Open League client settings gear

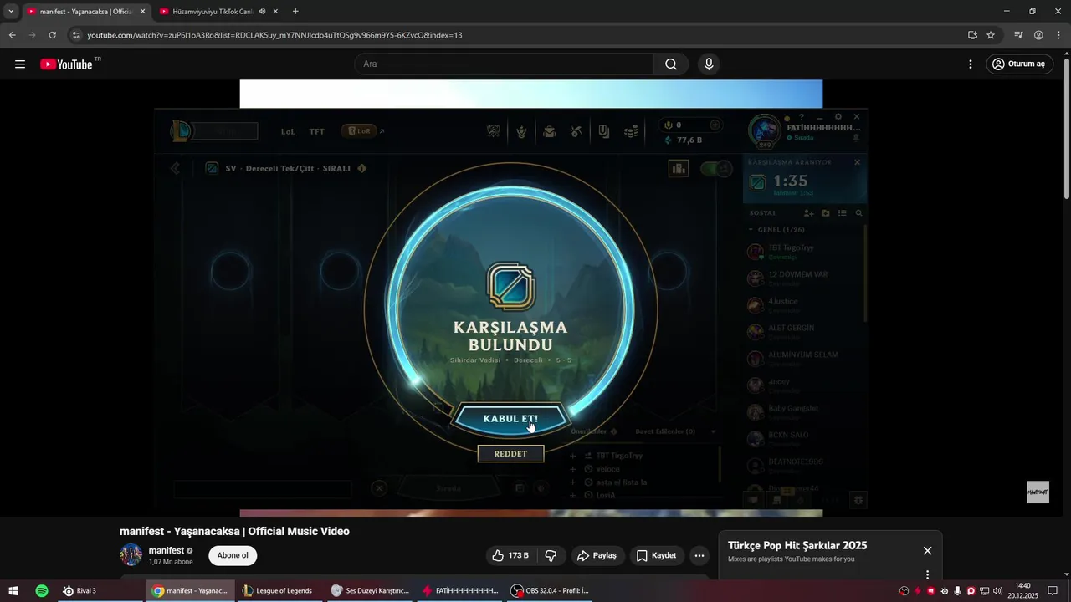pos(838,116)
